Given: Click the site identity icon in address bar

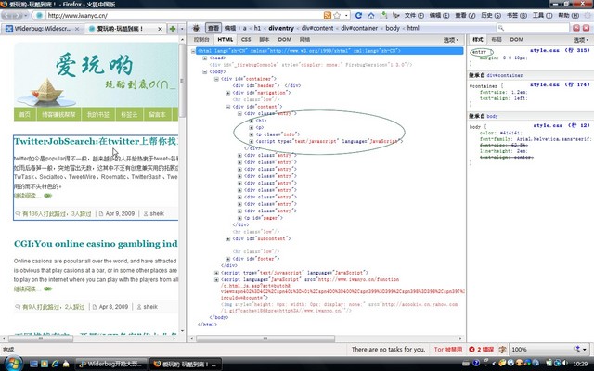Looking at the screenshot, I should tap(39, 16).
